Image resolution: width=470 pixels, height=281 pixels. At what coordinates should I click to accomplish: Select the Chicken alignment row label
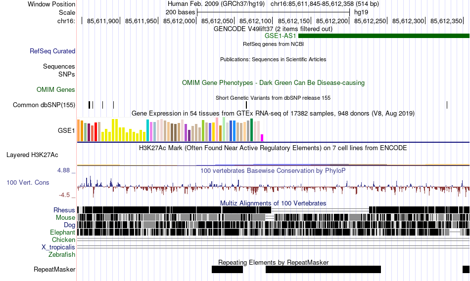tap(63, 240)
